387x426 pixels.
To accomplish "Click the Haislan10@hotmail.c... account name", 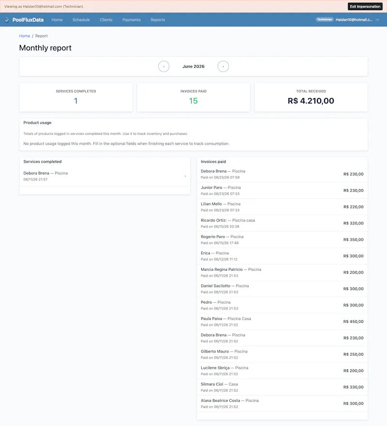I will coord(354,19).
